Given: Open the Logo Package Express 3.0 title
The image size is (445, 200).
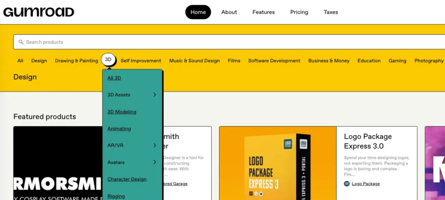Looking at the screenshot, I should pos(368,141).
